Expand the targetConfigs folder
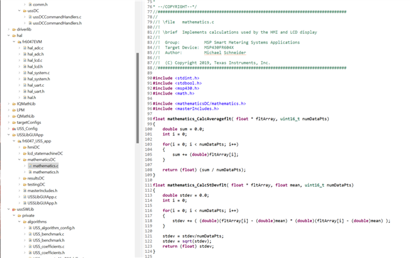This screenshot has height=258, width=410. point(8,123)
